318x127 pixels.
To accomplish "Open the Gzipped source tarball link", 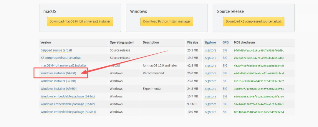I will tap(56, 50).
